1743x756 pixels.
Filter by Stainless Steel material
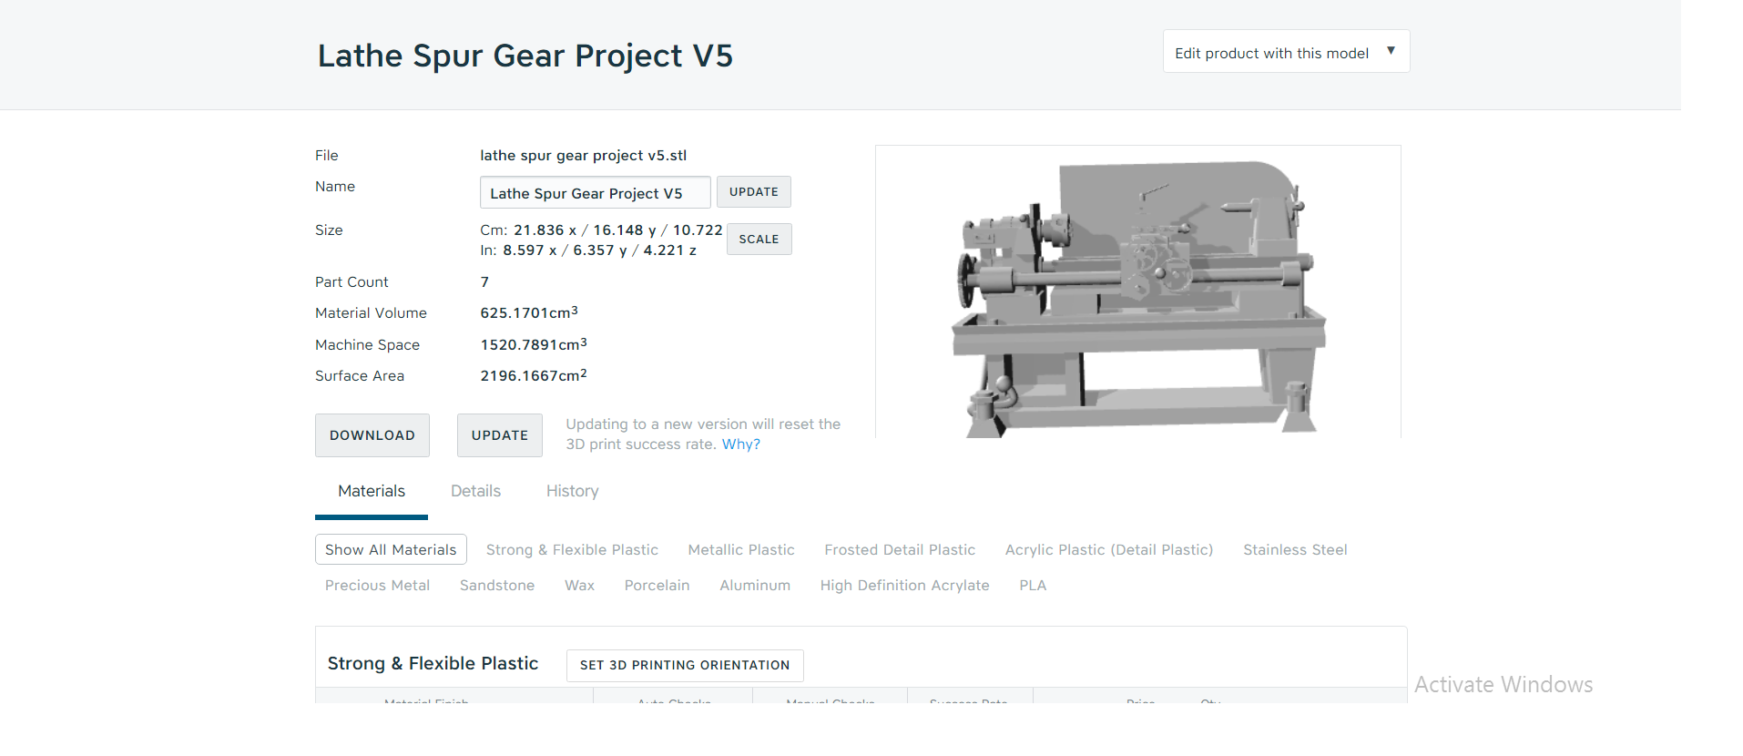click(x=1295, y=550)
